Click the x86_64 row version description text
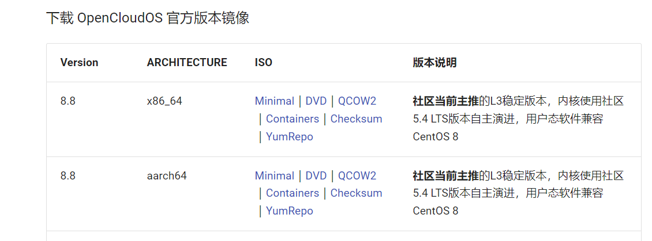 (518, 119)
